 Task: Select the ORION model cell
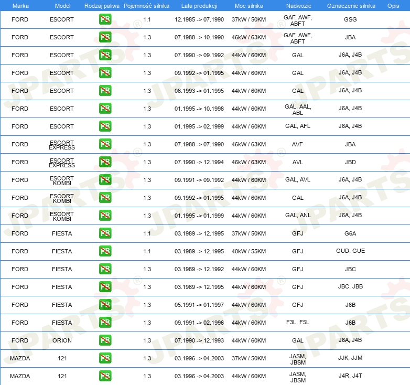(x=62, y=340)
